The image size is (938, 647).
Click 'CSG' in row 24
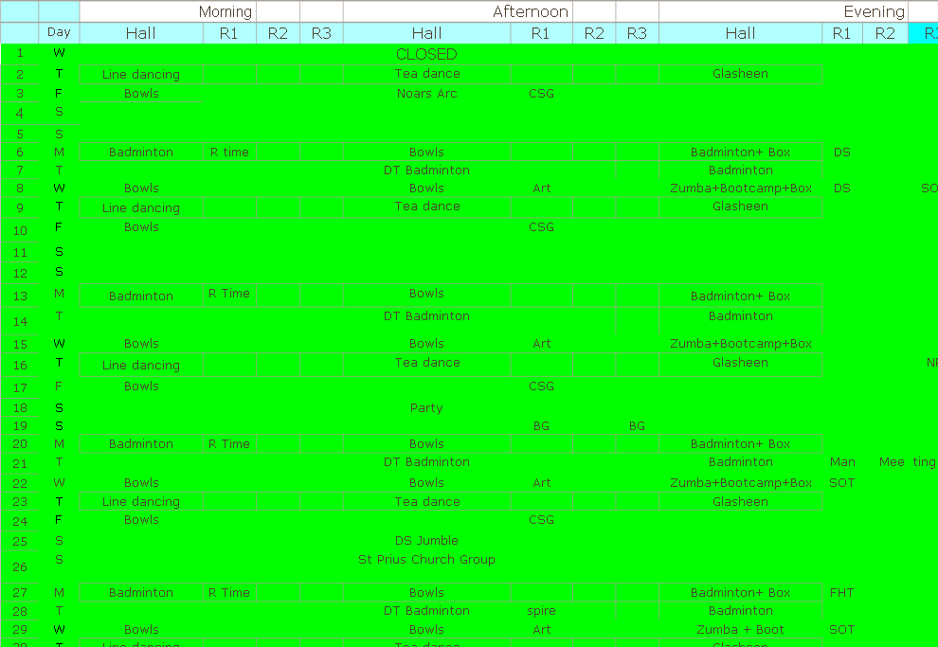541,520
